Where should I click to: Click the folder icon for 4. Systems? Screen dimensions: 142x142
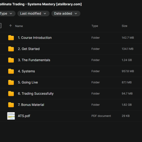point(11,71)
